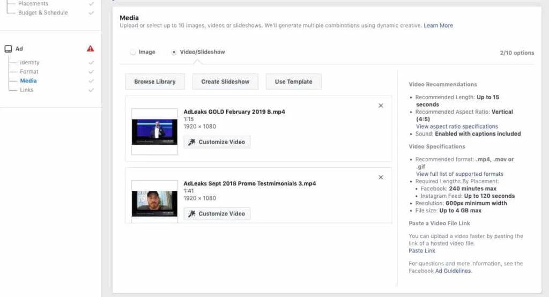This screenshot has height=297, width=549.
Task: Go to Media in the Ad tree
Action: (28, 80)
